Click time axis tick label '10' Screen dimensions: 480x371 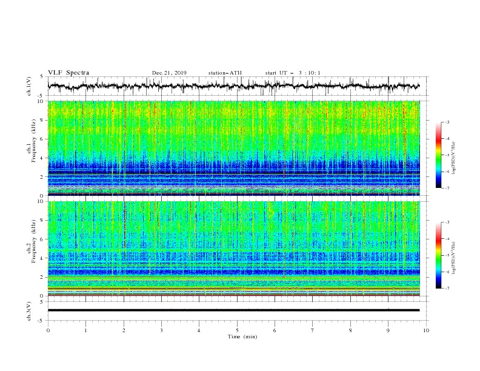(426, 330)
